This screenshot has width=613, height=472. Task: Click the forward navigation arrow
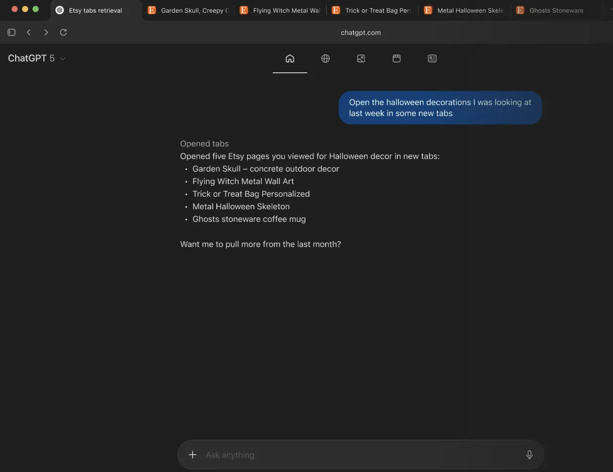(x=46, y=32)
